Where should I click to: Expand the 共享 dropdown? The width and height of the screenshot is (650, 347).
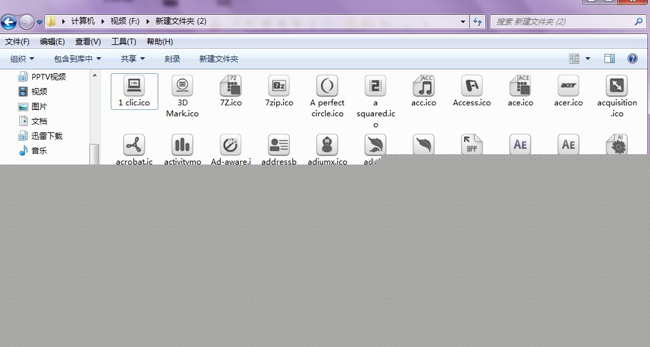tap(133, 59)
